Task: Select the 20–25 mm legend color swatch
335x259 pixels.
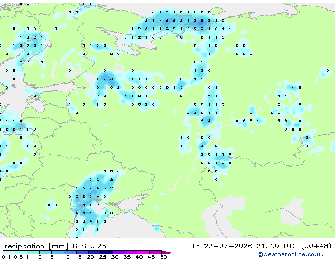Action: 95,252
